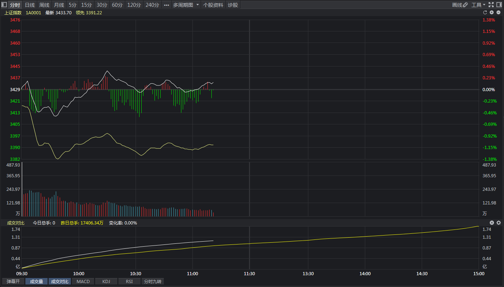Viewport: 504px width, 287px height.
Task: Click the 画线 drawing pencil tool
Action: (x=460, y=5)
